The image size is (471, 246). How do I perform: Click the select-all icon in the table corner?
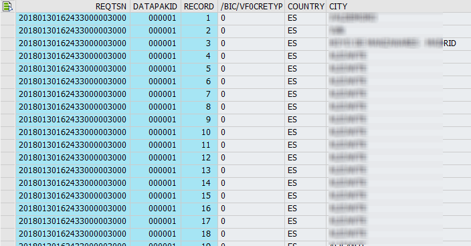coord(7,6)
